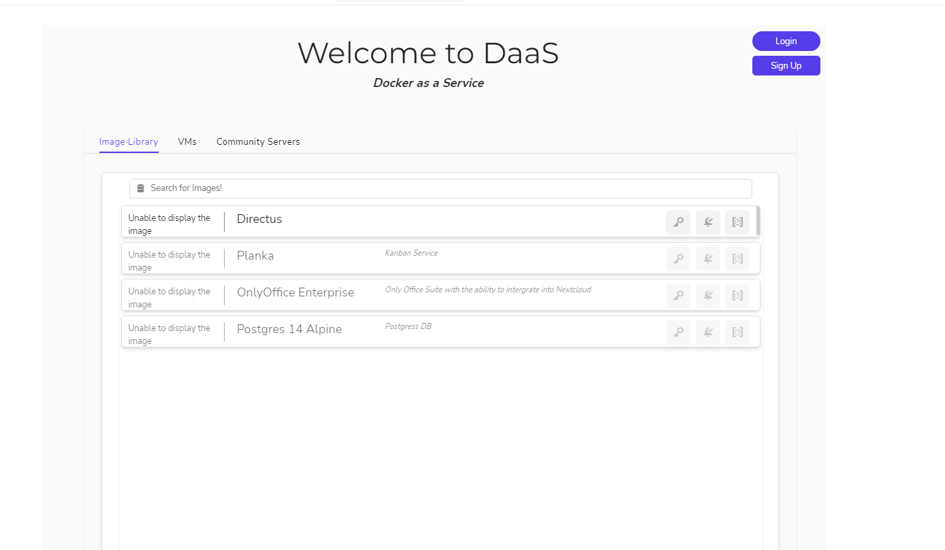Click the Login button
Viewport: 945px width, 550px height.
click(786, 41)
